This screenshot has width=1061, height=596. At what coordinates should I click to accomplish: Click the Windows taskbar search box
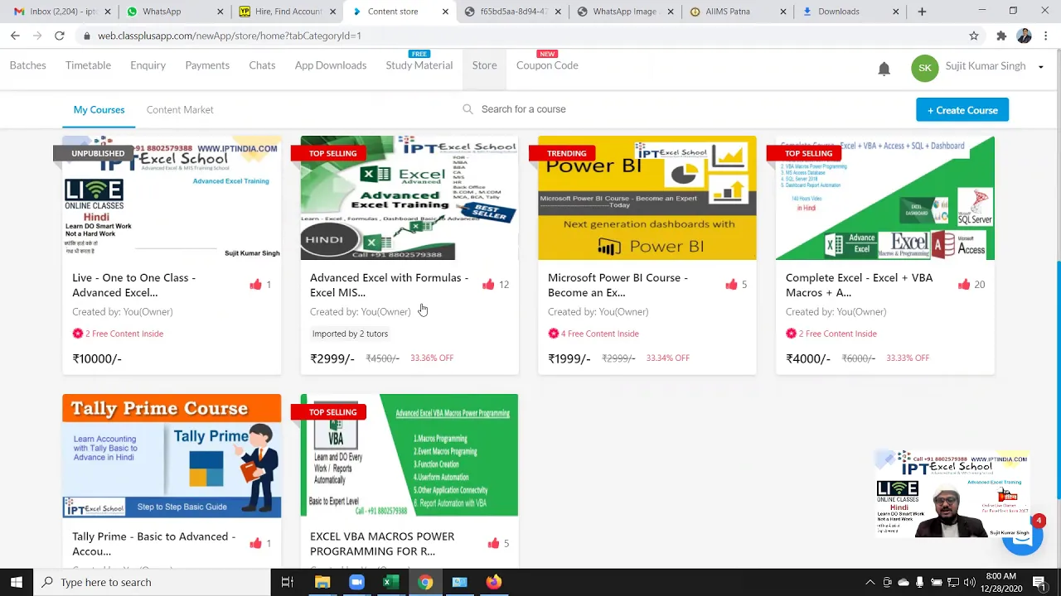coord(153,582)
